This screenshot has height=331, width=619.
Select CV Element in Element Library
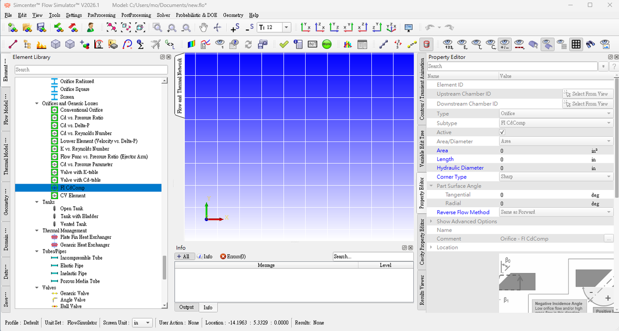coord(73,196)
